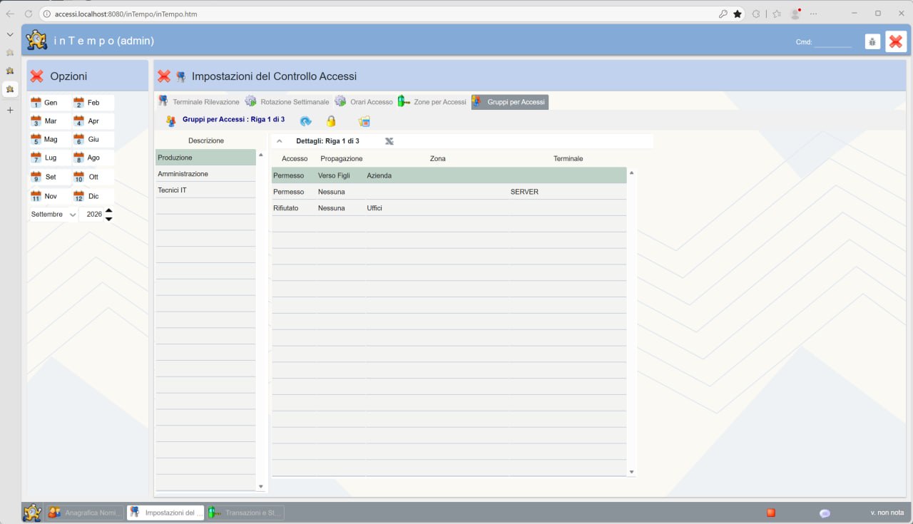Click the inTempo logo in the header
The width and height of the screenshot is (913, 524).
(x=37, y=41)
